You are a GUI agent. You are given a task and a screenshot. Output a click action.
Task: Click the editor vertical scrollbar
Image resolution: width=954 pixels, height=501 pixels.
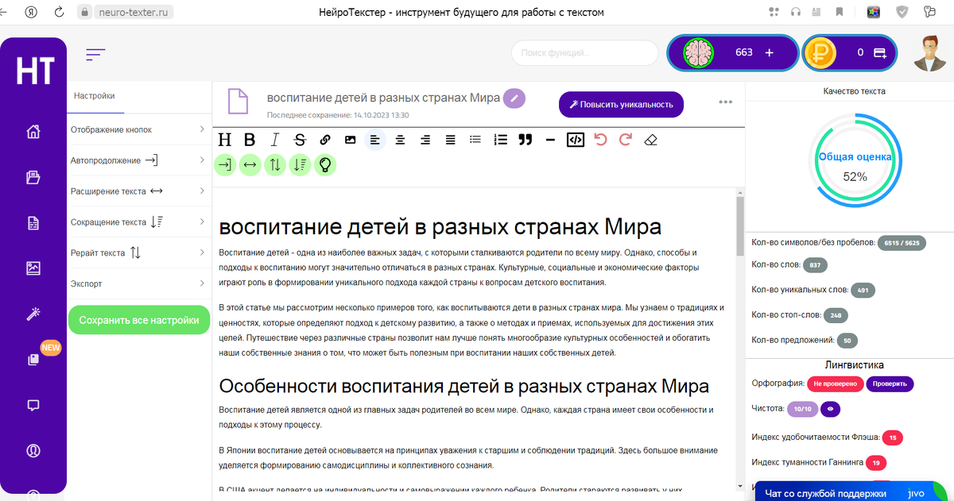pos(739,225)
